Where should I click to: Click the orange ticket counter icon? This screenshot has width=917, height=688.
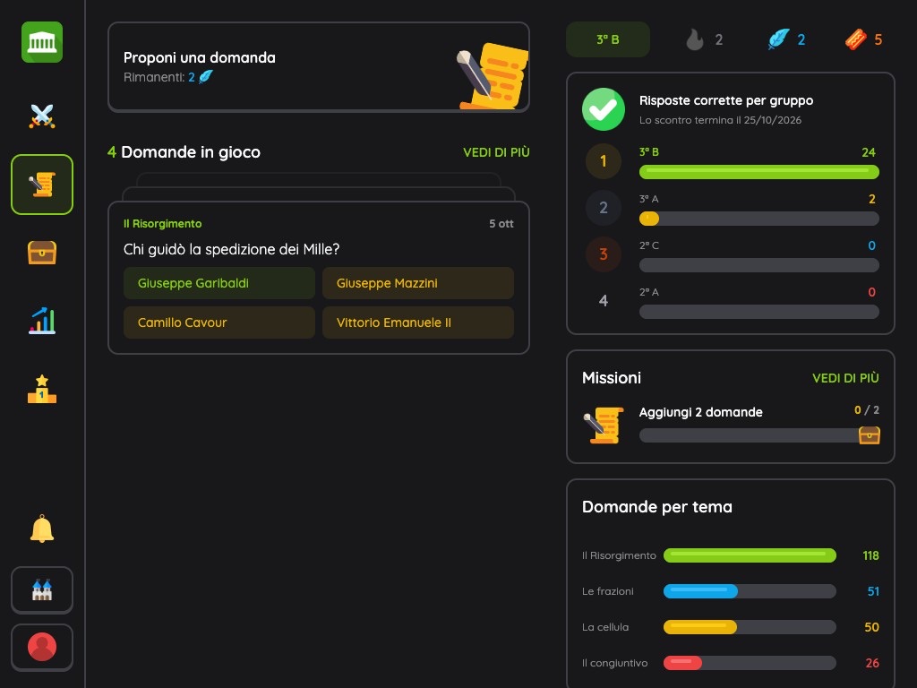855,39
